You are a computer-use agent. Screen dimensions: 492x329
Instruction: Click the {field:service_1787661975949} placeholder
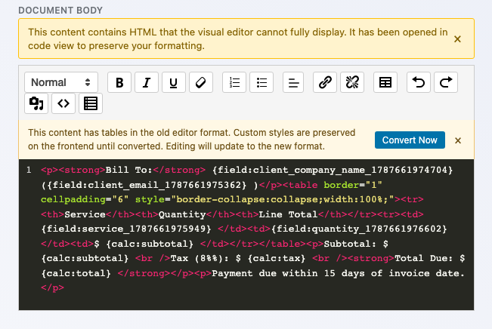pyautogui.click(x=126, y=229)
